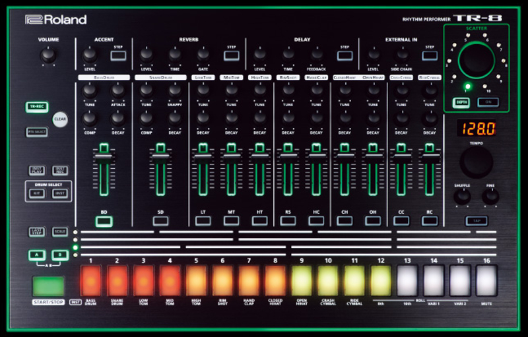Tap step pad 4 Mid Tom
The image size is (528, 337).
pyautogui.click(x=170, y=280)
